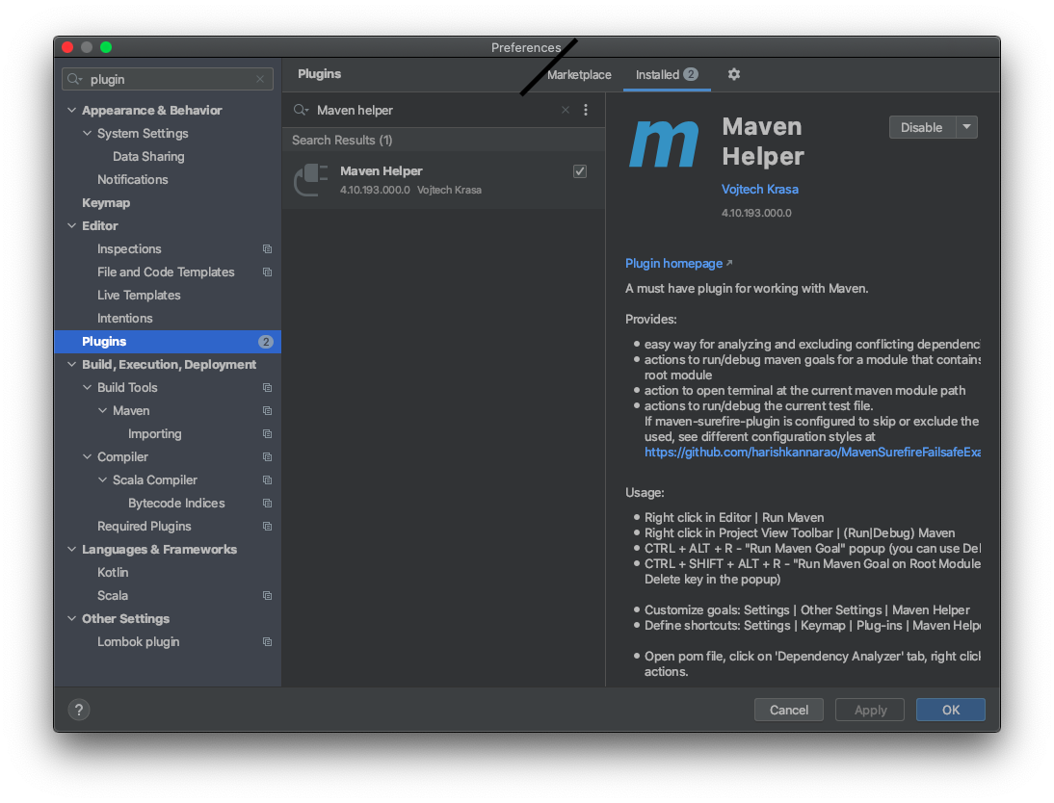Click project-level icon next to Importing
This screenshot has height=803, width=1054.
click(267, 434)
